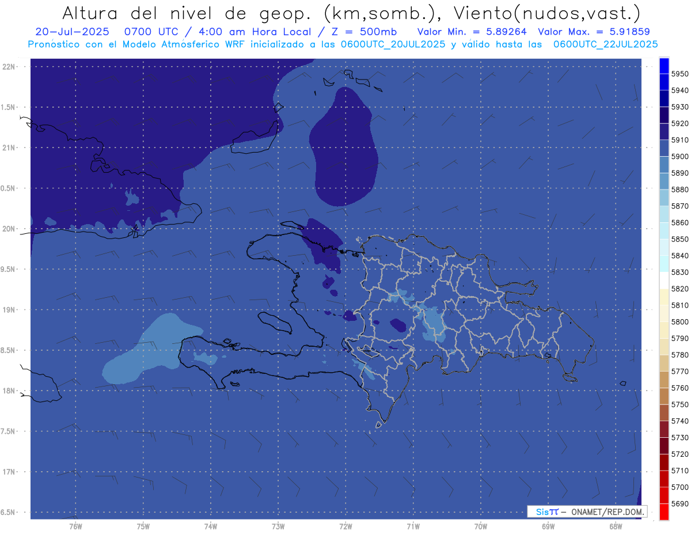Click the '74W' longitude label
Viewport: 691px width, 534px height.
click(x=211, y=527)
